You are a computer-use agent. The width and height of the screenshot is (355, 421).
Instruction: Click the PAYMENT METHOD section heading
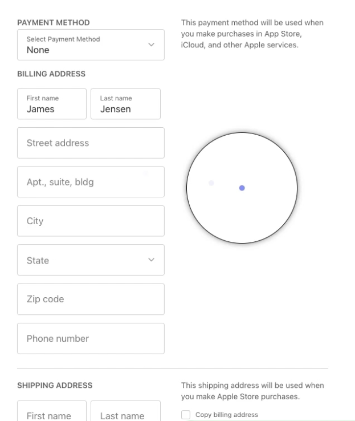click(x=55, y=22)
